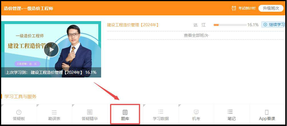Click the 16.1% course progress bar
The image size is (287, 126).
[230, 25]
